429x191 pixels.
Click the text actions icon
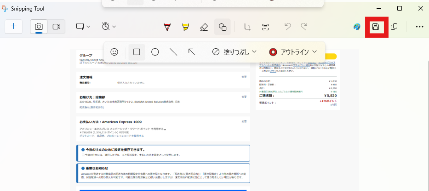(265, 27)
